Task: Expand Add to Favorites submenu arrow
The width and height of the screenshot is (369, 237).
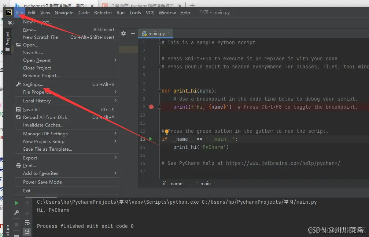Action: pos(115,173)
